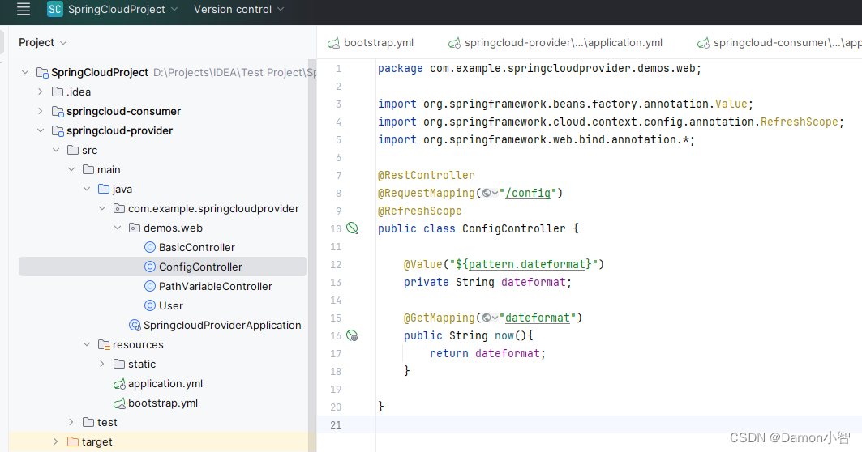Click on empty editor line 21
Image resolution: width=862 pixels, height=452 pixels.
point(568,425)
